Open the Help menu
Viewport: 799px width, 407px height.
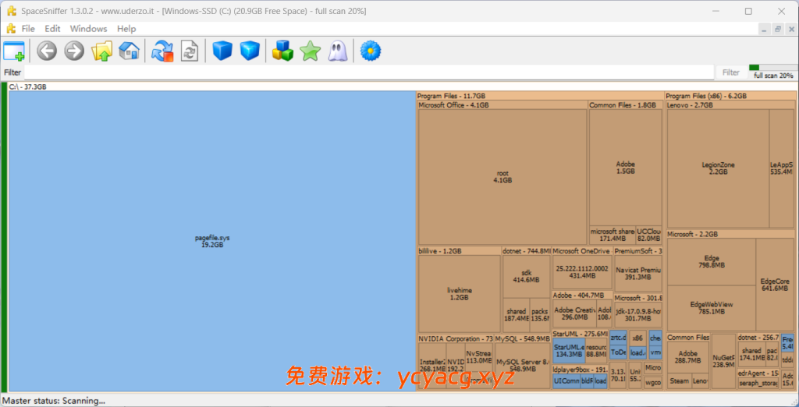(126, 29)
